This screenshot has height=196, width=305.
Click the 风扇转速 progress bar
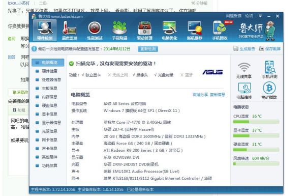point(256,163)
